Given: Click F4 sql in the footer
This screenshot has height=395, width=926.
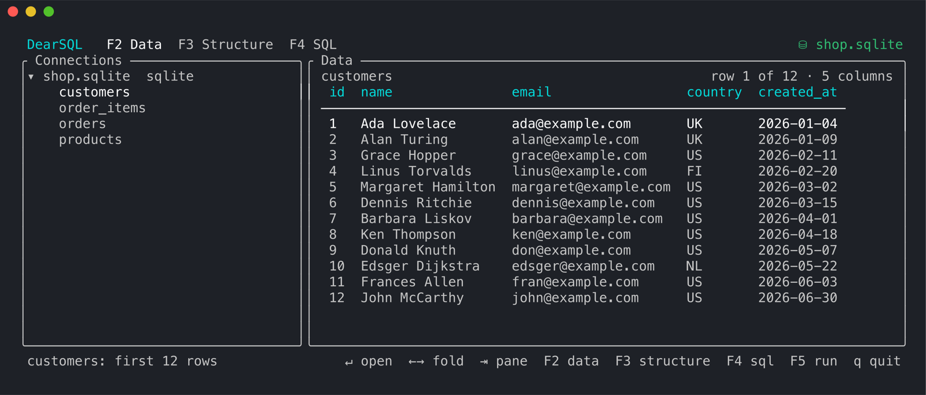Looking at the screenshot, I should point(750,361).
